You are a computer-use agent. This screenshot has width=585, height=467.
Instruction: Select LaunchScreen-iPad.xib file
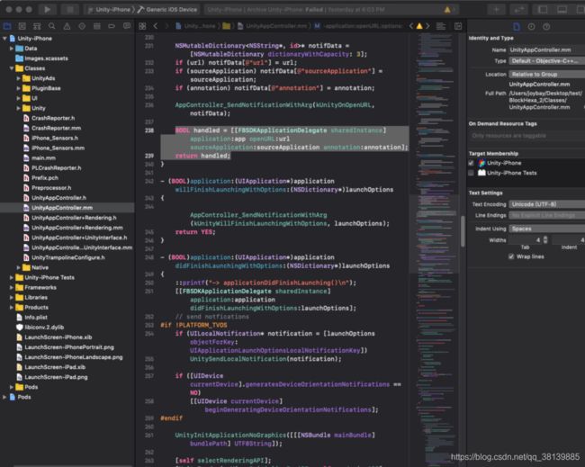pyautogui.click(x=55, y=367)
